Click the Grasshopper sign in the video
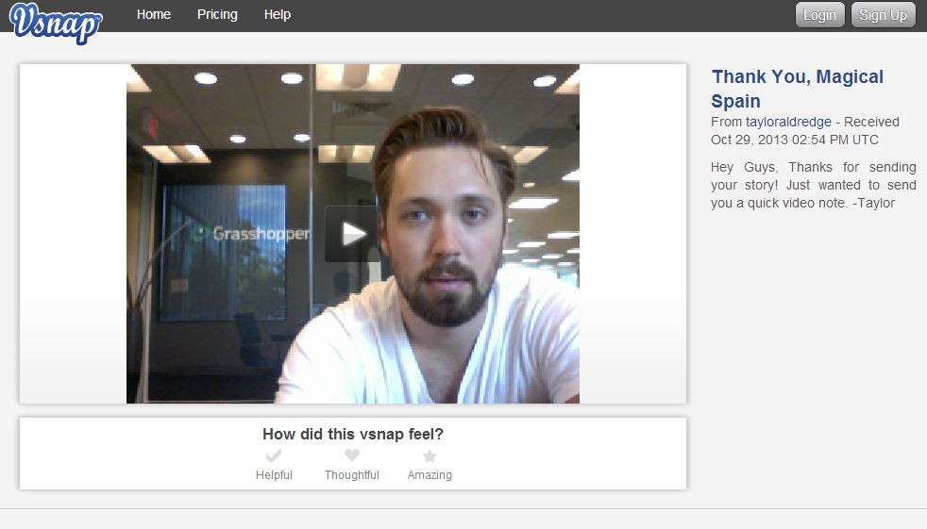This screenshot has width=927, height=529. (253, 233)
